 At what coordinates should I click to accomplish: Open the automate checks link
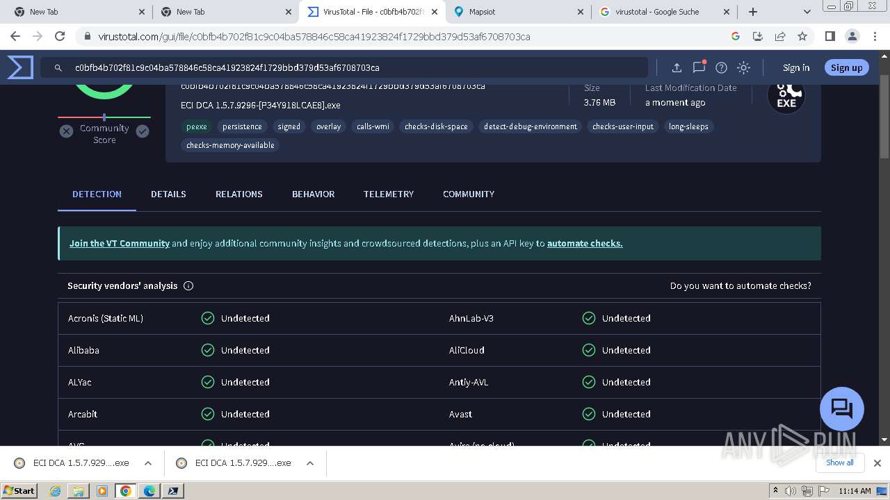pos(585,243)
